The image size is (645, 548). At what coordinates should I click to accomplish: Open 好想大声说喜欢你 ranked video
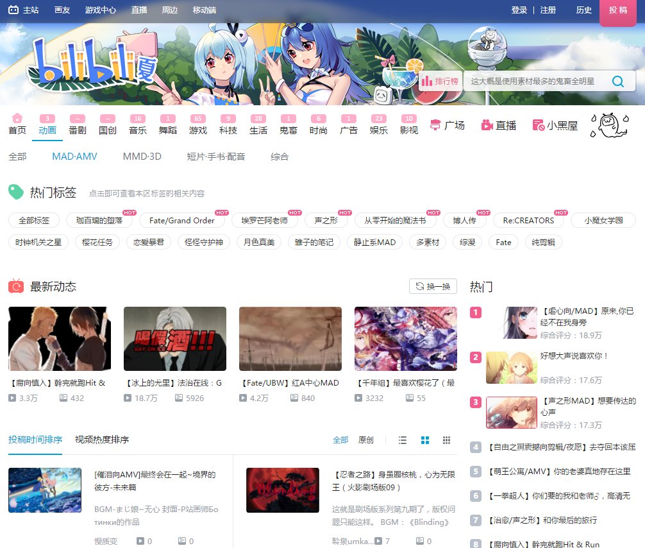click(574, 355)
